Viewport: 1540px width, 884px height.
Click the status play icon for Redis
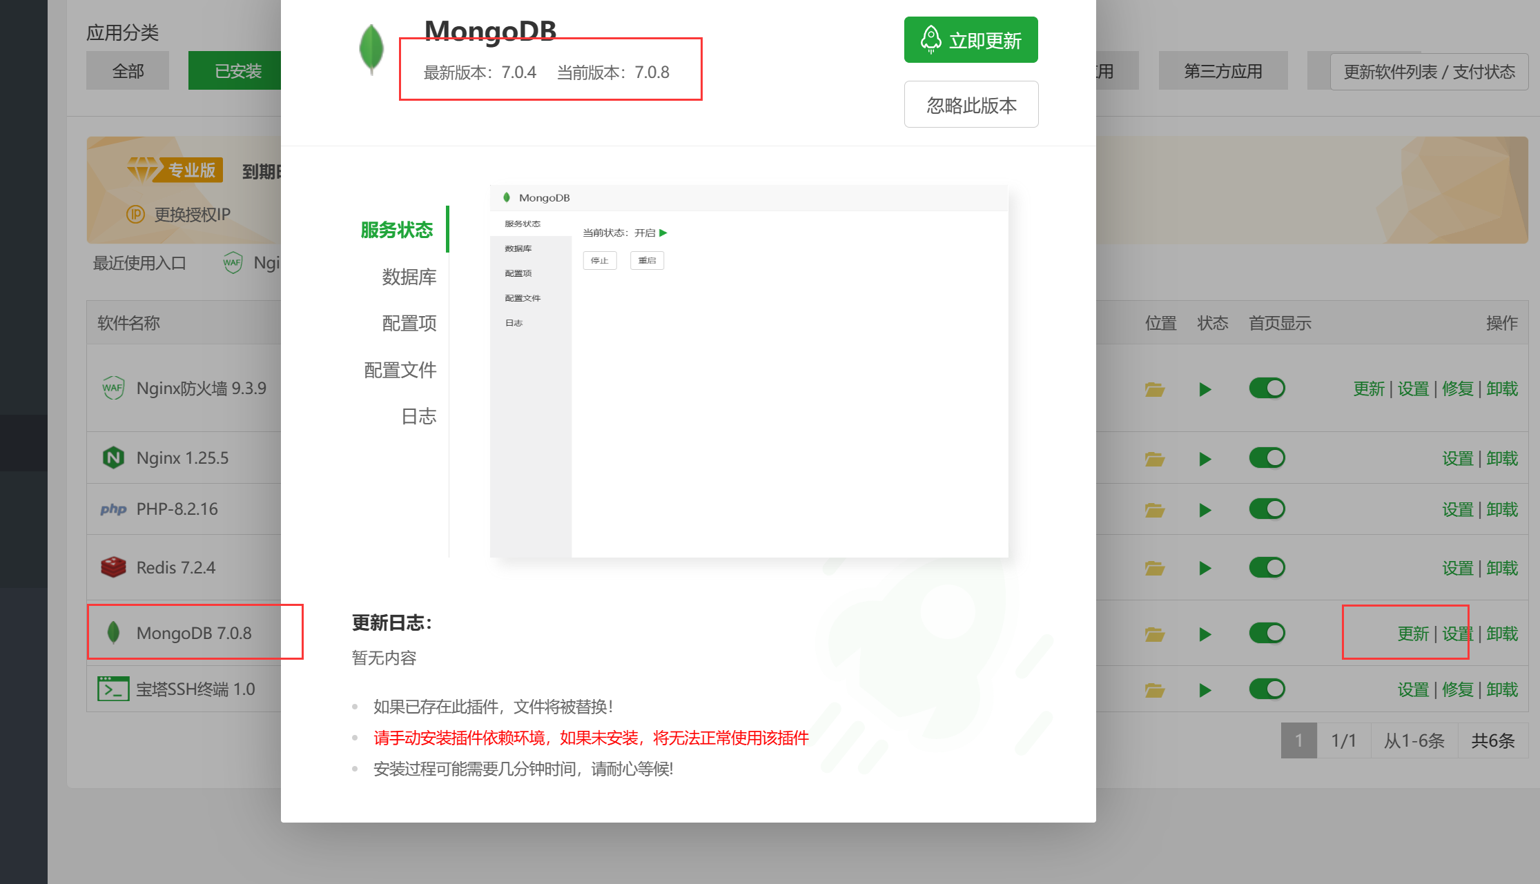[x=1205, y=568]
